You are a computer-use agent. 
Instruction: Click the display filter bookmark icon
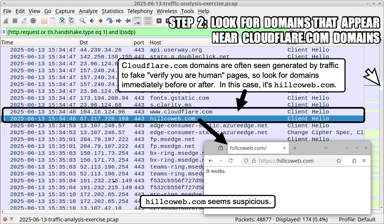pos(4,32)
